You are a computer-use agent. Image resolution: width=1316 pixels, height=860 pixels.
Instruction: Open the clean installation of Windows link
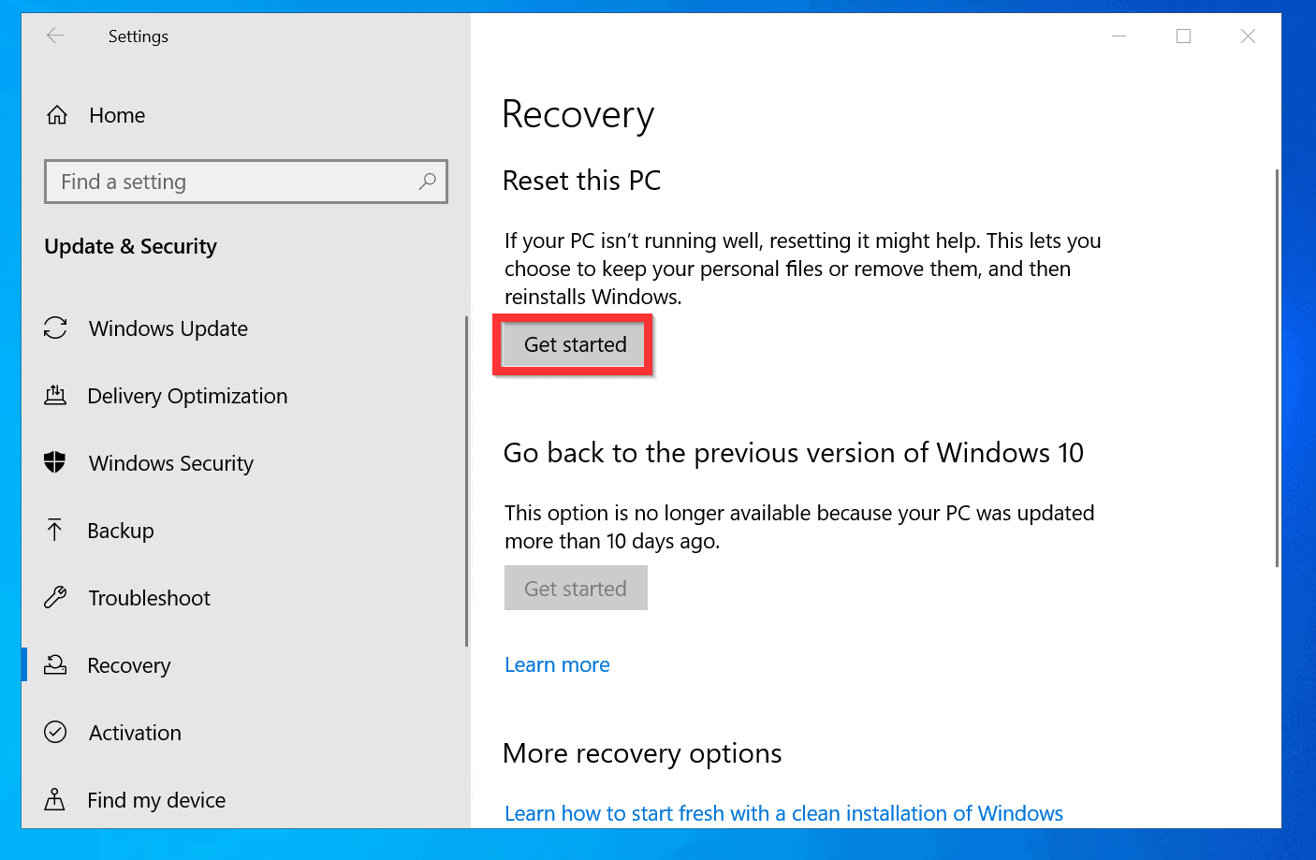(x=783, y=812)
